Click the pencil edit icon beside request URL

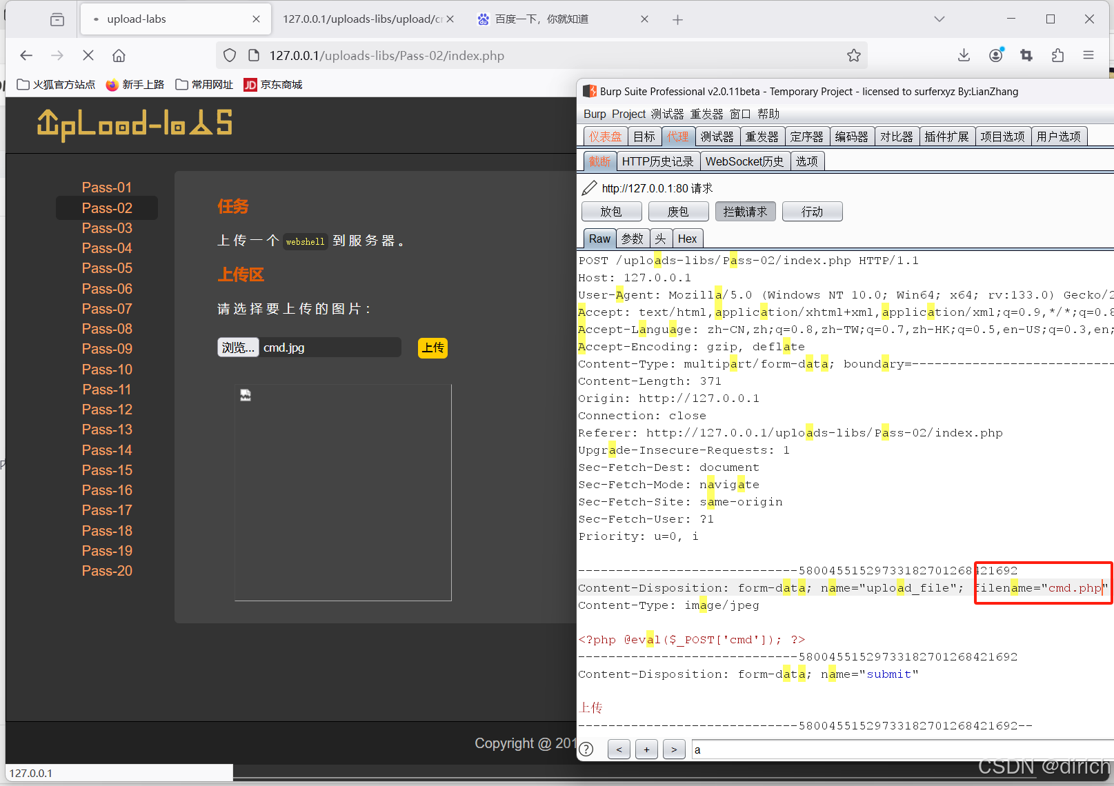pos(589,188)
